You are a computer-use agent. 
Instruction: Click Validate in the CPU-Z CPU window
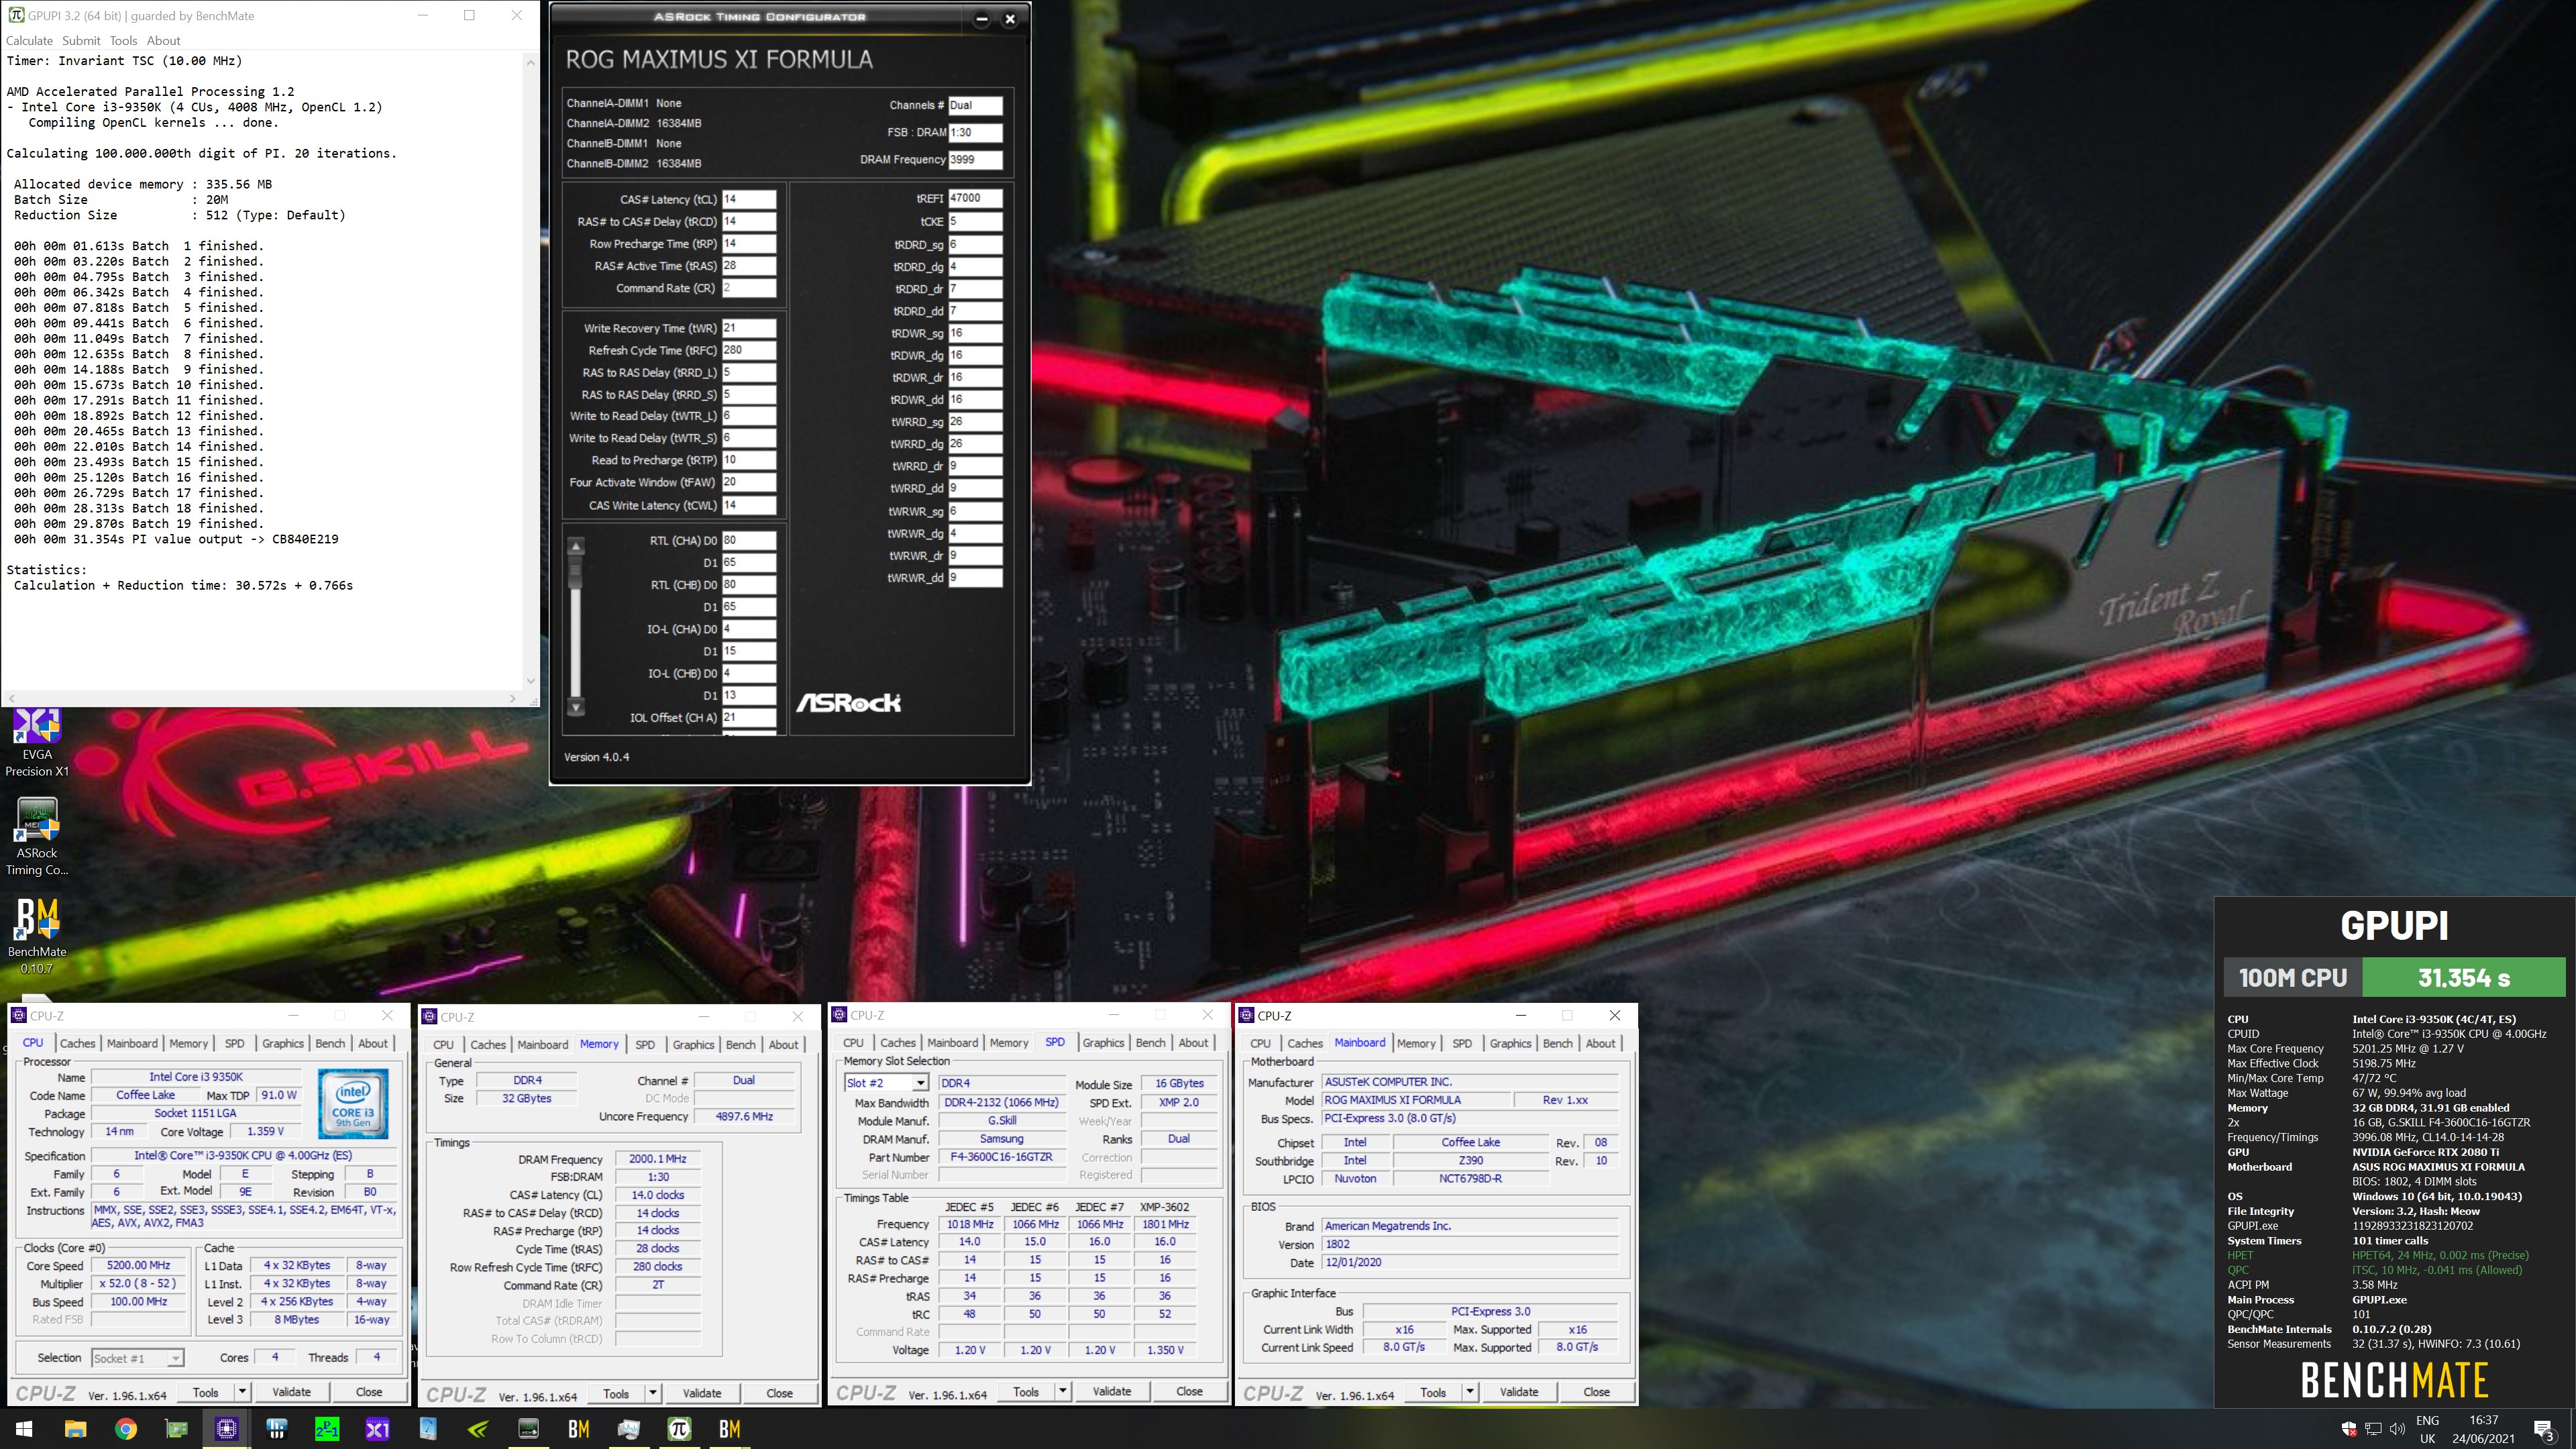[291, 1392]
